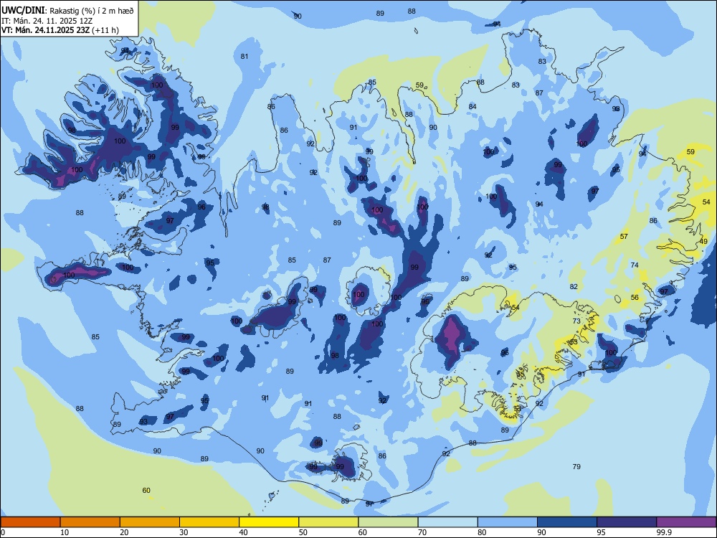
Task: Click the humidity value '56' on the map
Action: tap(635, 298)
